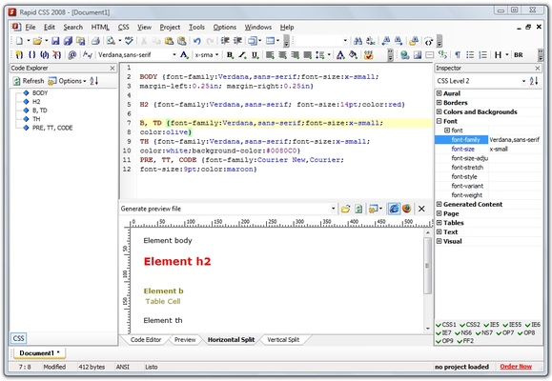Screen dimensions: 552x381
Task: Switch to the Preview tab
Action: (x=185, y=340)
